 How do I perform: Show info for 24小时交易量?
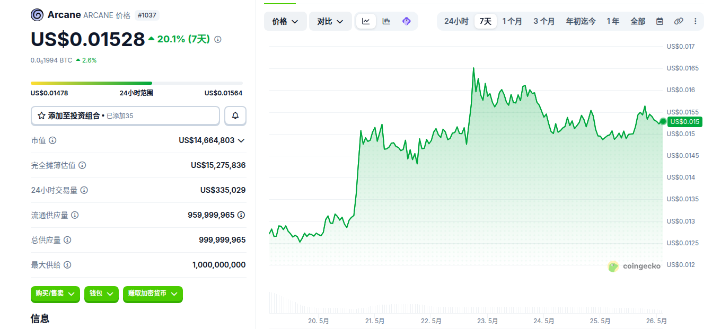pos(84,190)
